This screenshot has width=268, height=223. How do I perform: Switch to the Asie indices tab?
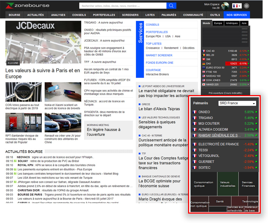(x=244, y=23)
